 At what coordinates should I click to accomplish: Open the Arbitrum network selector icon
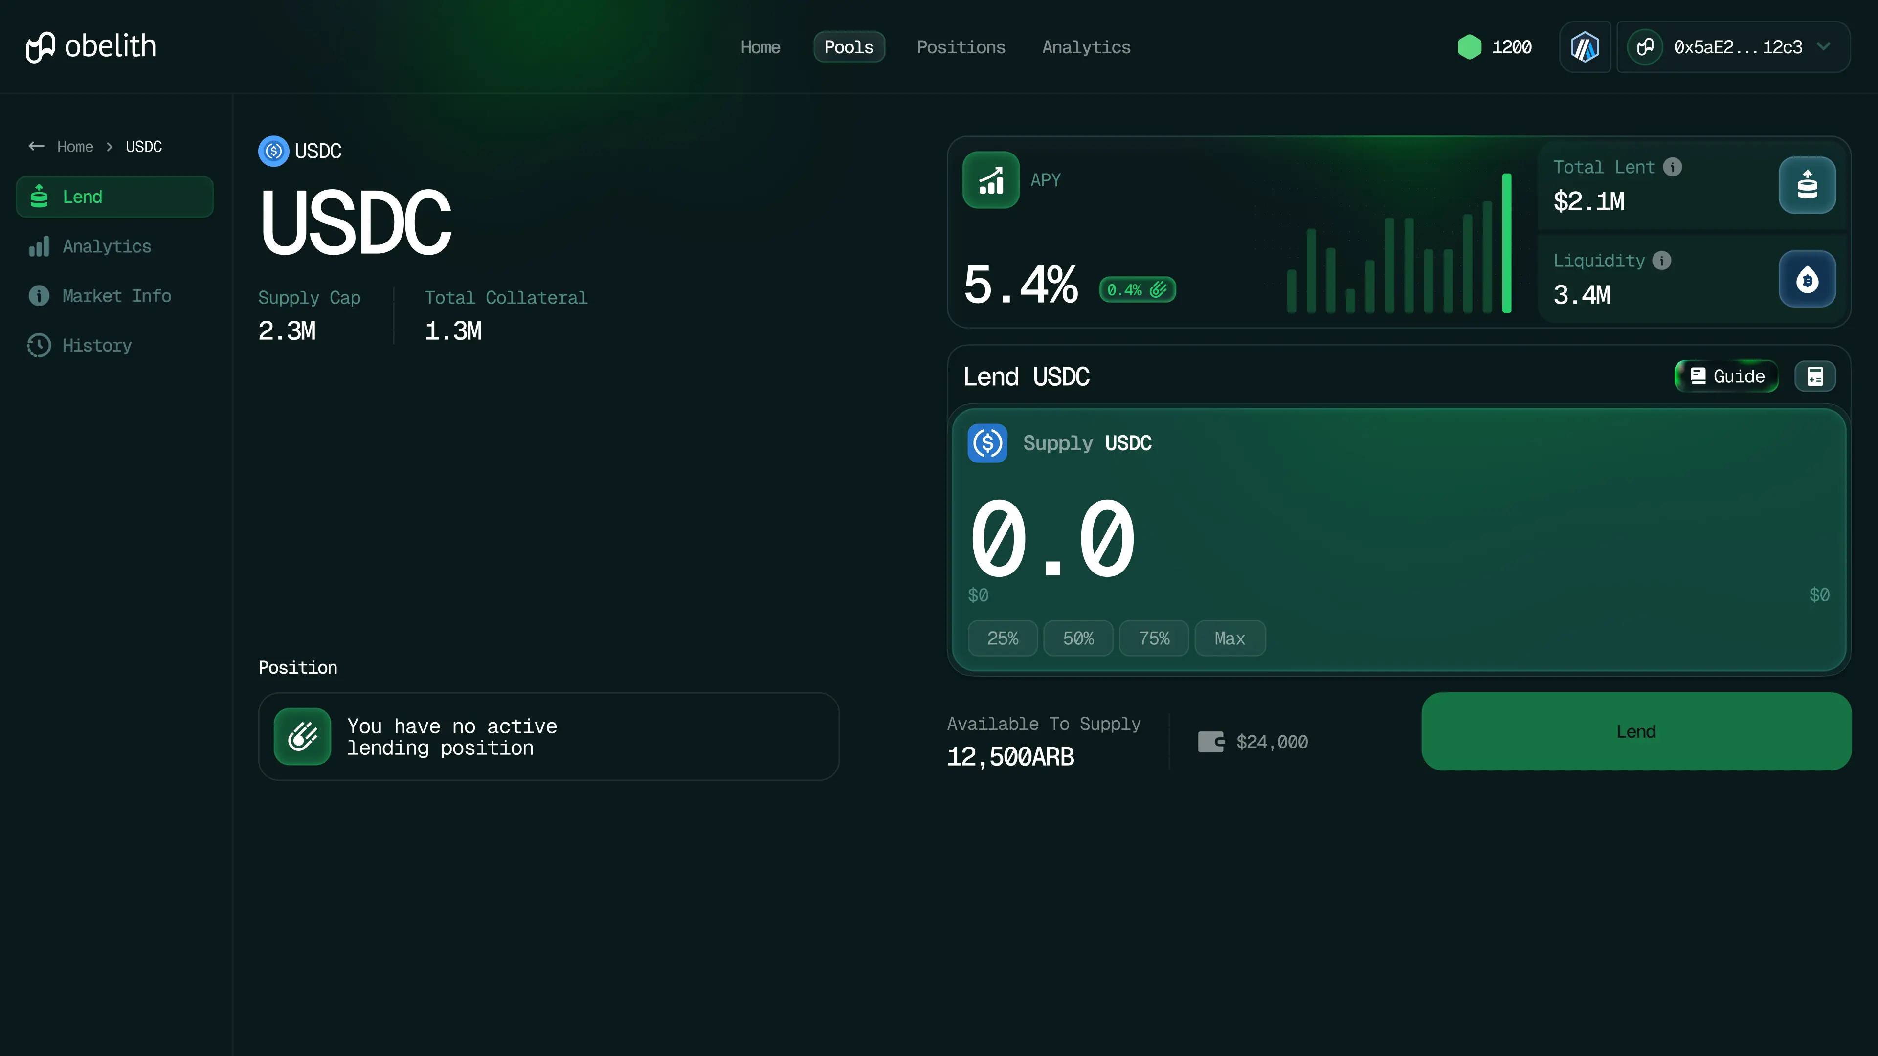[x=1585, y=47]
